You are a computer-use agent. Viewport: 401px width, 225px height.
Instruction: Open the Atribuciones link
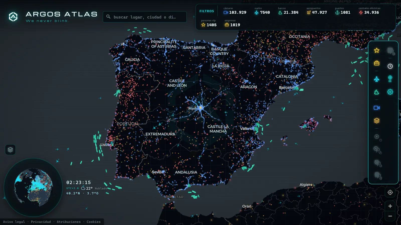[x=69, y=222]
